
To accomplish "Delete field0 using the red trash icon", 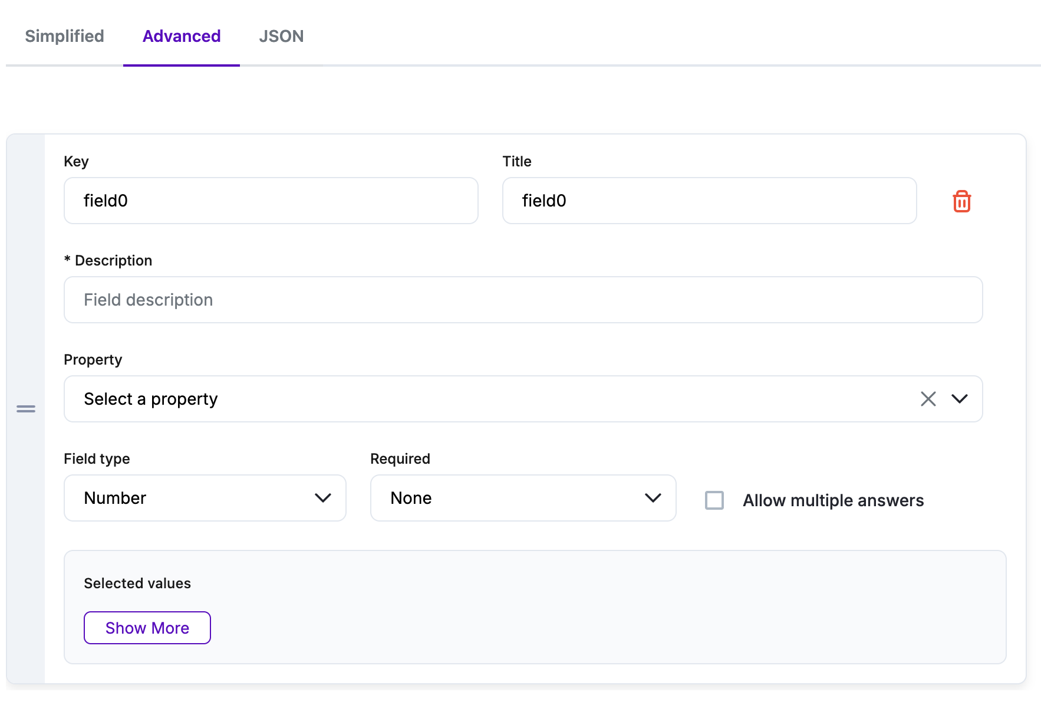I will pos(961,201).
